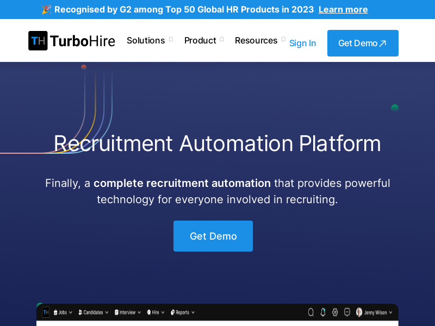Expand the Candidates chevron

pyautogui.click(x=107, y=313)
